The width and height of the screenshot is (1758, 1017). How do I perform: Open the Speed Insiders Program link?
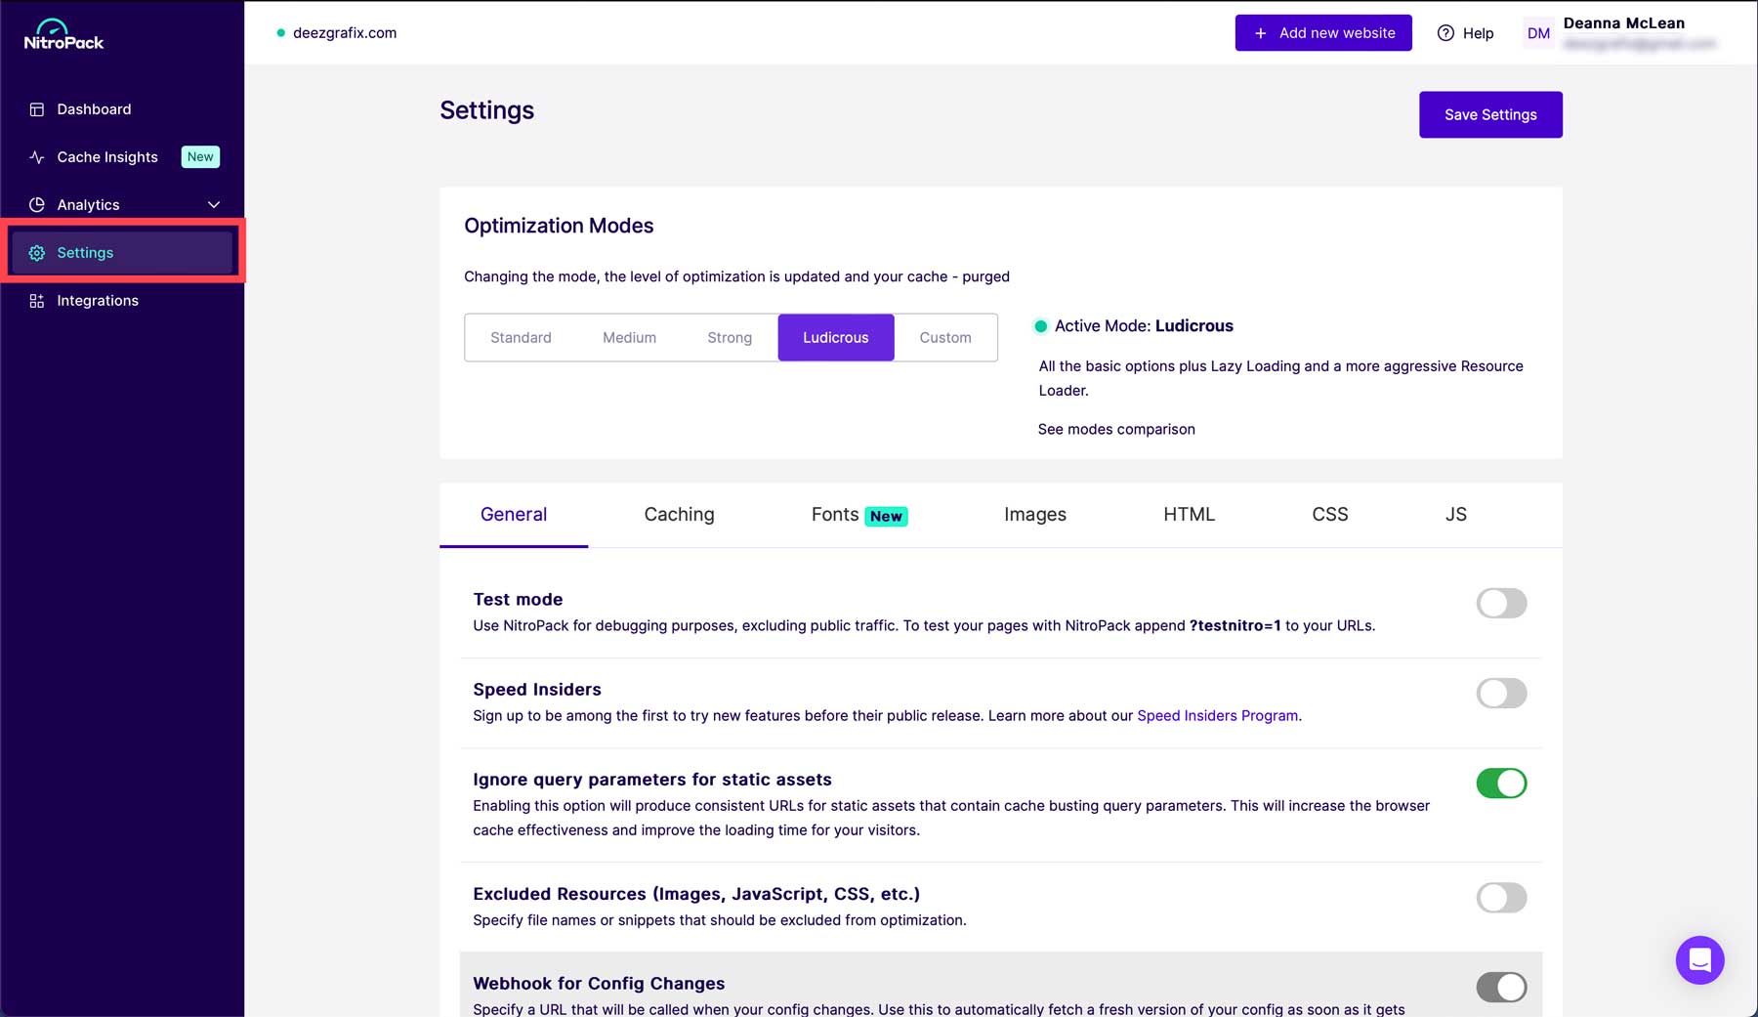(x=1216, y=715)
